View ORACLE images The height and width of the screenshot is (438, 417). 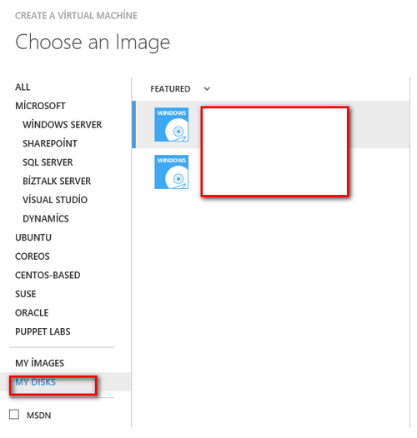[32, 312]
